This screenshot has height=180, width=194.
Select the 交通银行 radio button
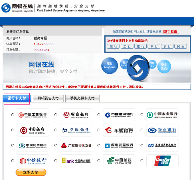coord(56,130)
